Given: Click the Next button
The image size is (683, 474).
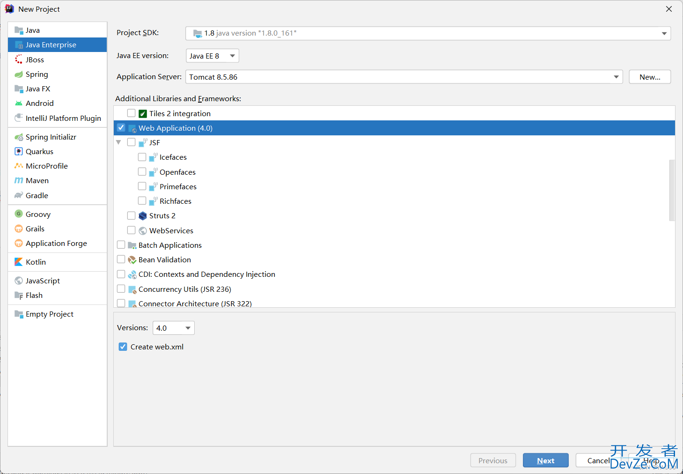Looking at the screenshot, I should 546,460.
